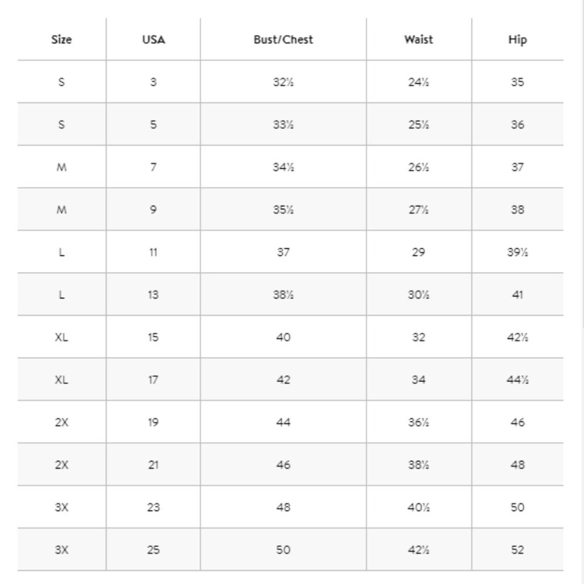Click the hip value 41 cell

[517, 294]
